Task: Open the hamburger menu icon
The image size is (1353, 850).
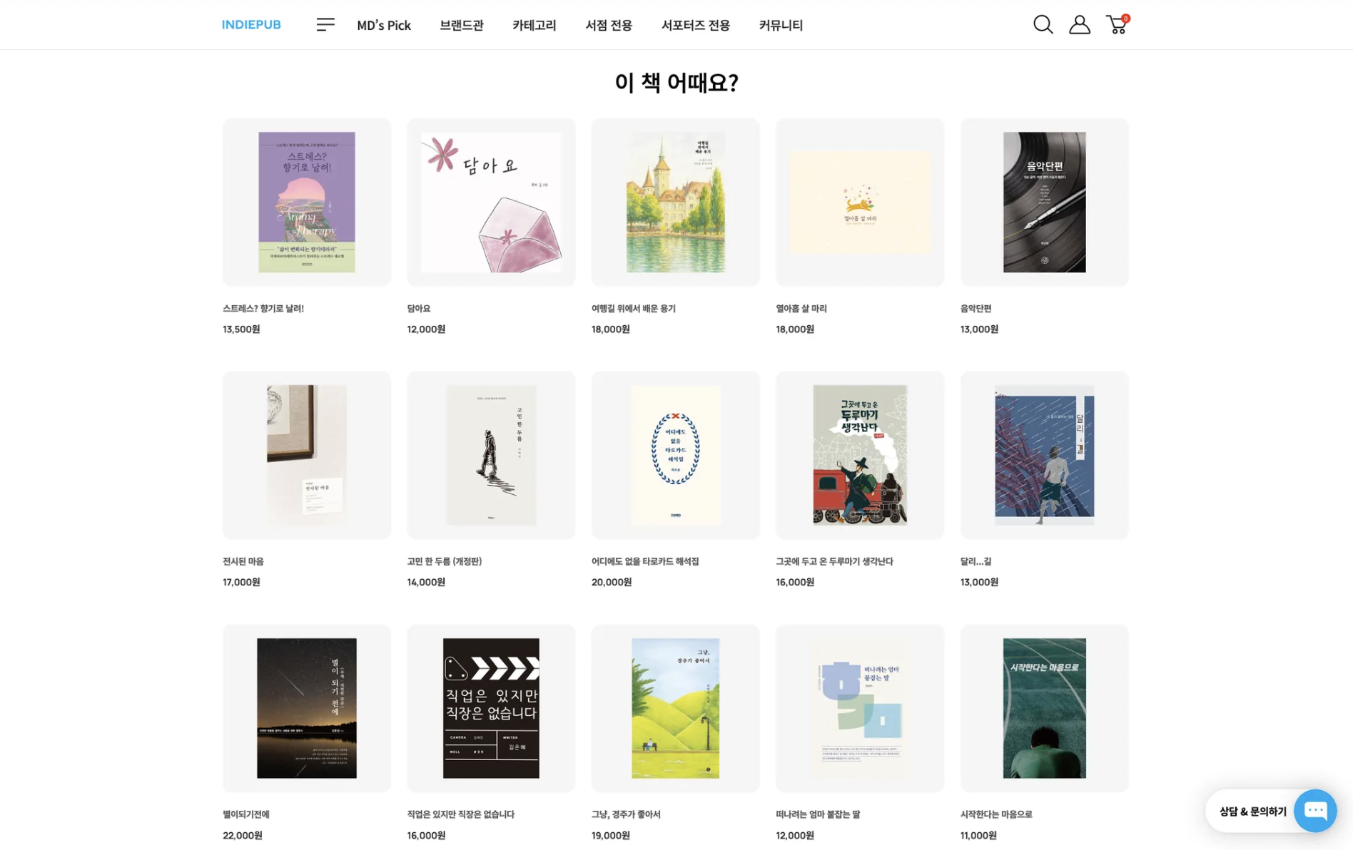Action: point(325,24)
